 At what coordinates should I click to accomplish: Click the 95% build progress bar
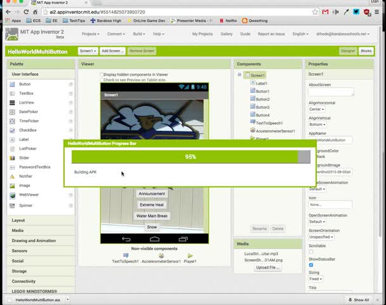(x=191, y=157)
